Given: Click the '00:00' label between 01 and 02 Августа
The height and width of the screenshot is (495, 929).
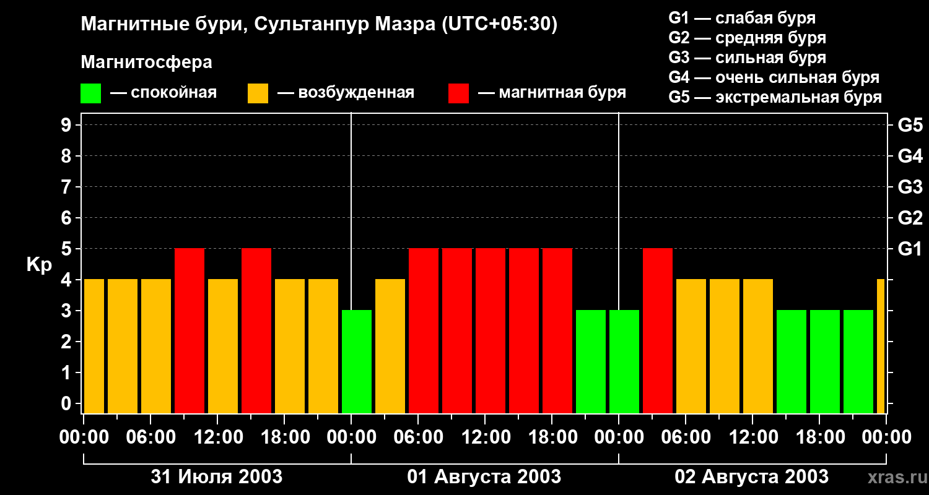Looking at the screenshot, I should click(619, 437).
